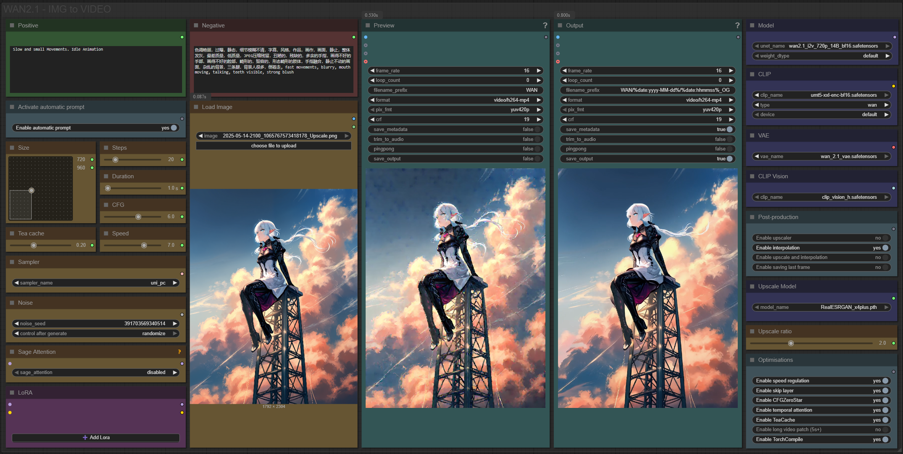Increase Preview frame_rate with right arrow

tap(539, 71)
